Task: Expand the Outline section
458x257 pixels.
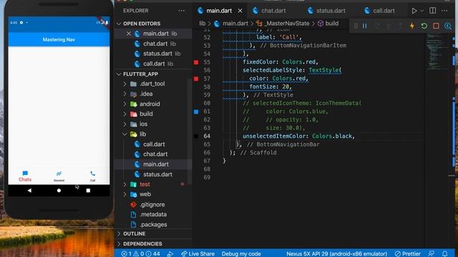Action: 119,233
